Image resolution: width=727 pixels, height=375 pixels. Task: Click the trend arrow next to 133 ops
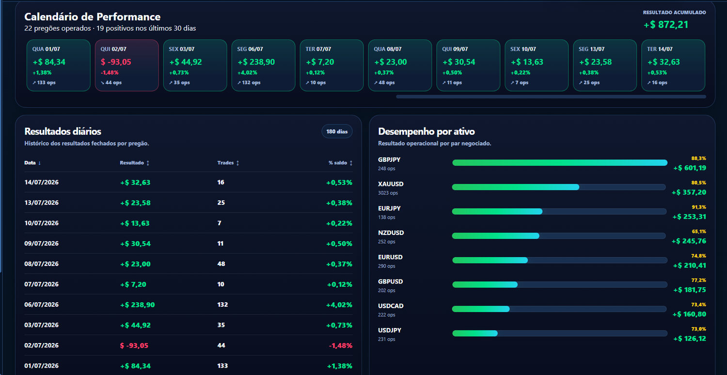[x=34, y=82]
